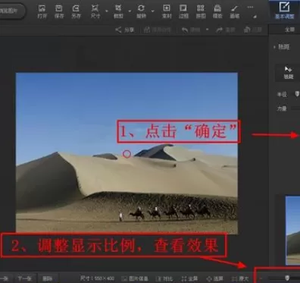The image size is (300, 283).
Task: Toggle 对比 compare view
Action: point(164,278)
